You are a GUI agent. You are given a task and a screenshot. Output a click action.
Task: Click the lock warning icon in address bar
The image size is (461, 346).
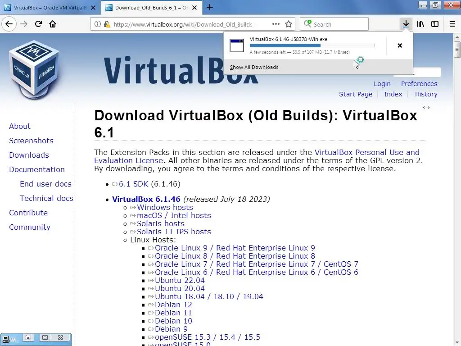click(x=107, y=24)
